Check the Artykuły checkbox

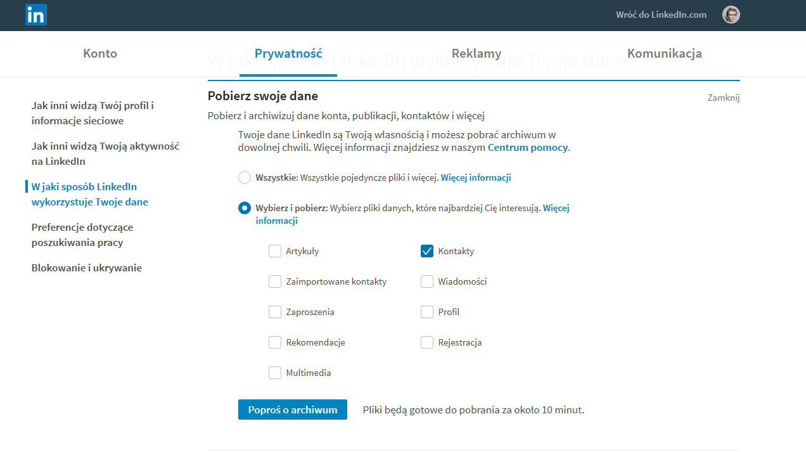click(x=275, y=251)
